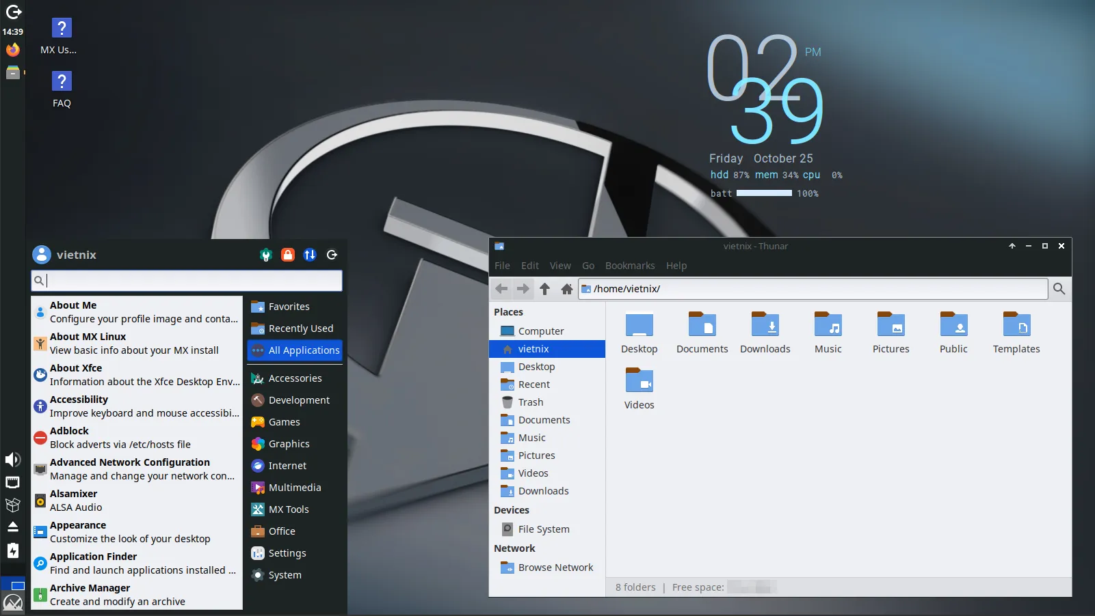Image resolution: width=1095 pixels, height=616 pixels.
Task: Click the panel clock showing 14:39
Action: [13, 31]
